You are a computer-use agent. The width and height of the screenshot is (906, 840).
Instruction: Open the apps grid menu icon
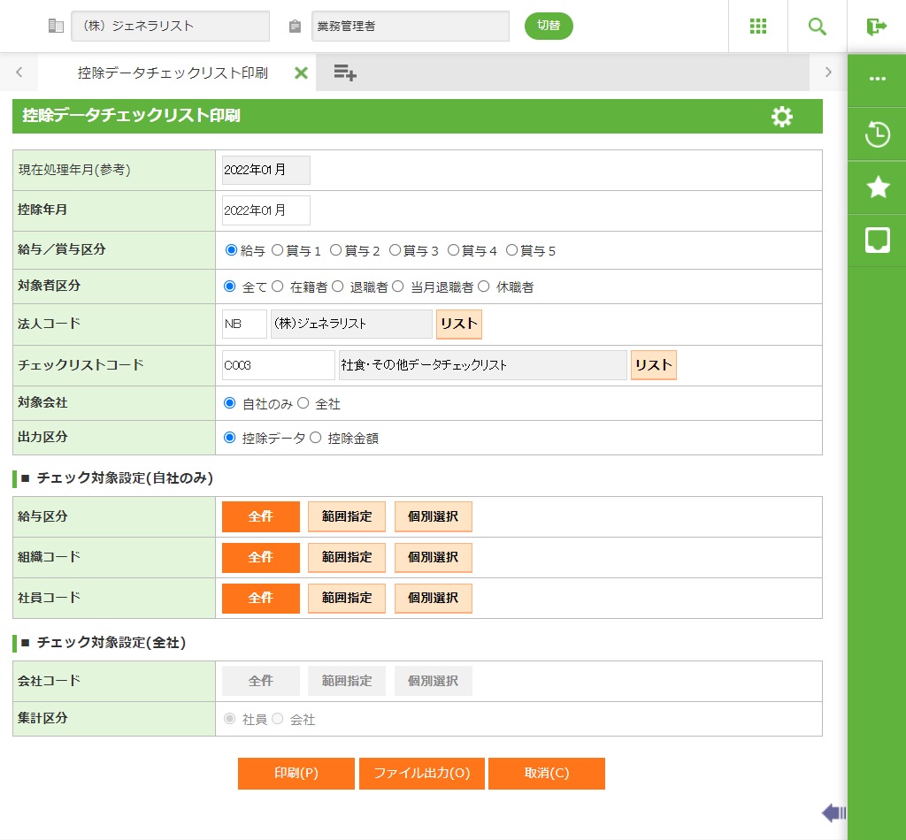click(757, 27)
